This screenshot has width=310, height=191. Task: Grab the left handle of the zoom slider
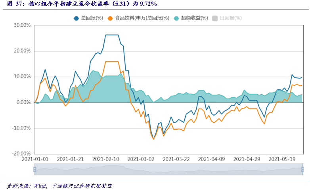coord(35,169)
